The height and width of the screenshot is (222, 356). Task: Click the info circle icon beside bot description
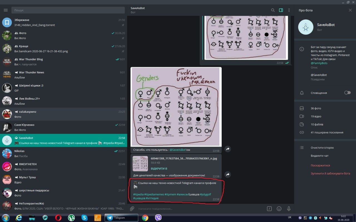(x=301, y=49)
